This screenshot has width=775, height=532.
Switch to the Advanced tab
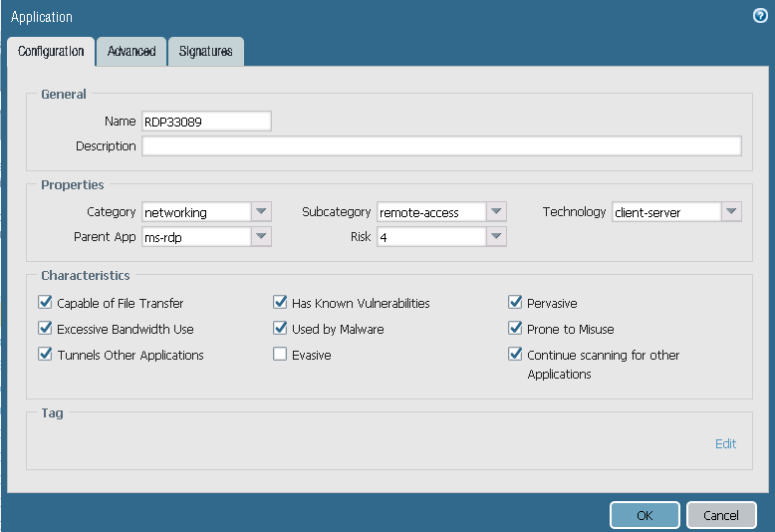pos(131,52)
